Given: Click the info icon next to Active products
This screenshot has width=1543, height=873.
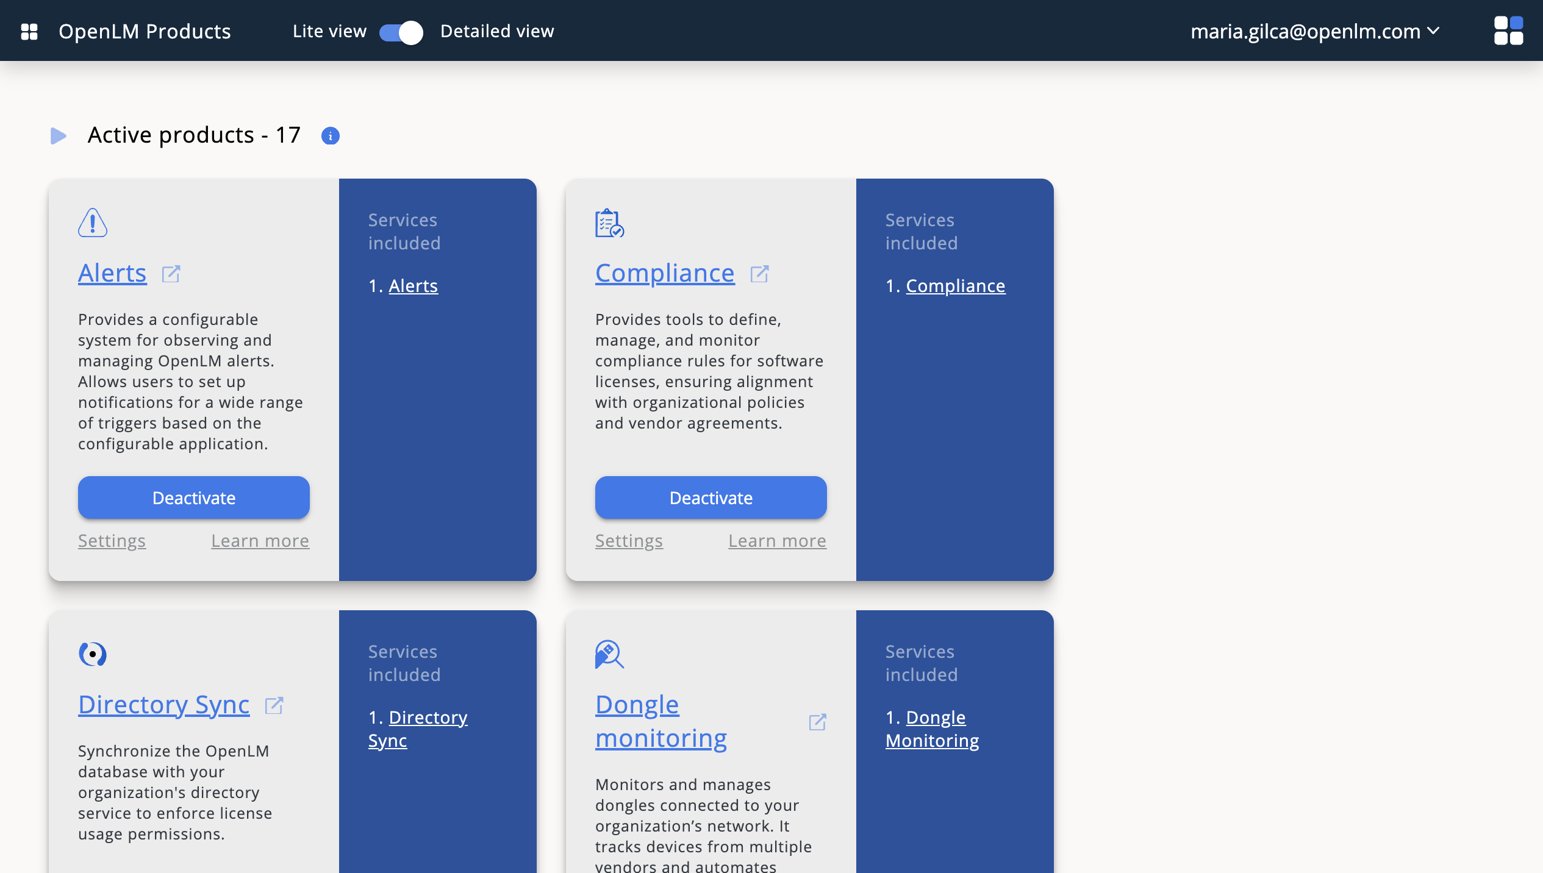Looking at the screenshot, I should point(331,136).
